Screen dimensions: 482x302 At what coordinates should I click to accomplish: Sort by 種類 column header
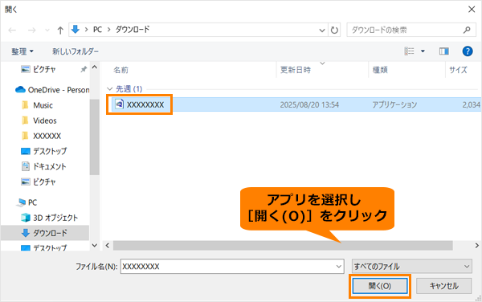[380, 70]
